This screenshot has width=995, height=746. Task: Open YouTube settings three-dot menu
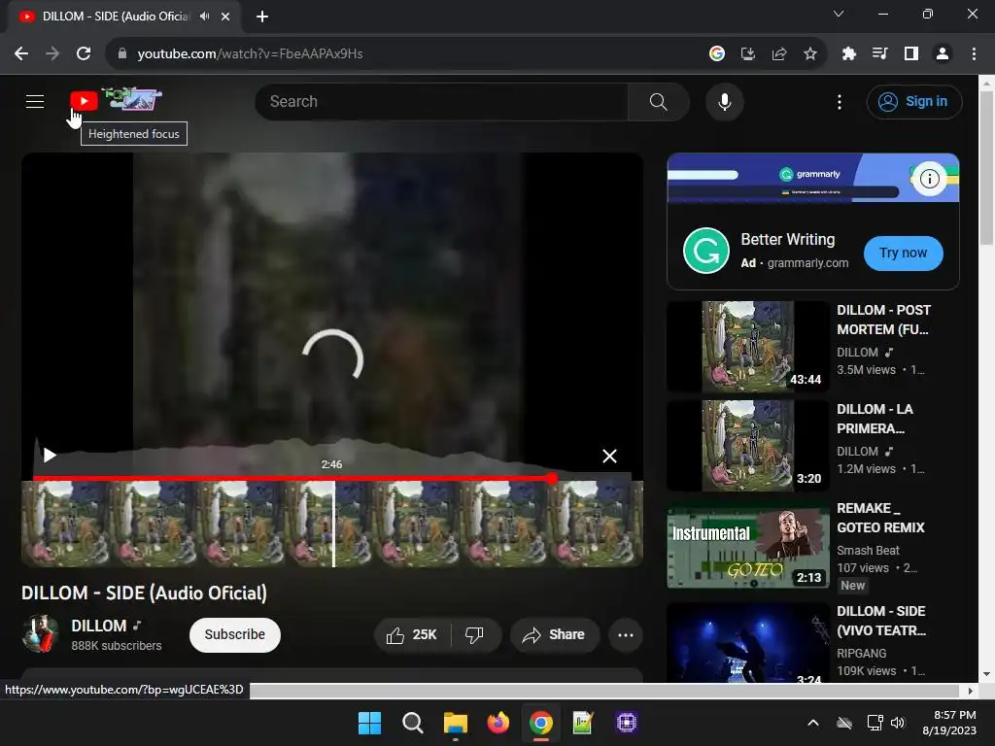[x=839, y=101]
